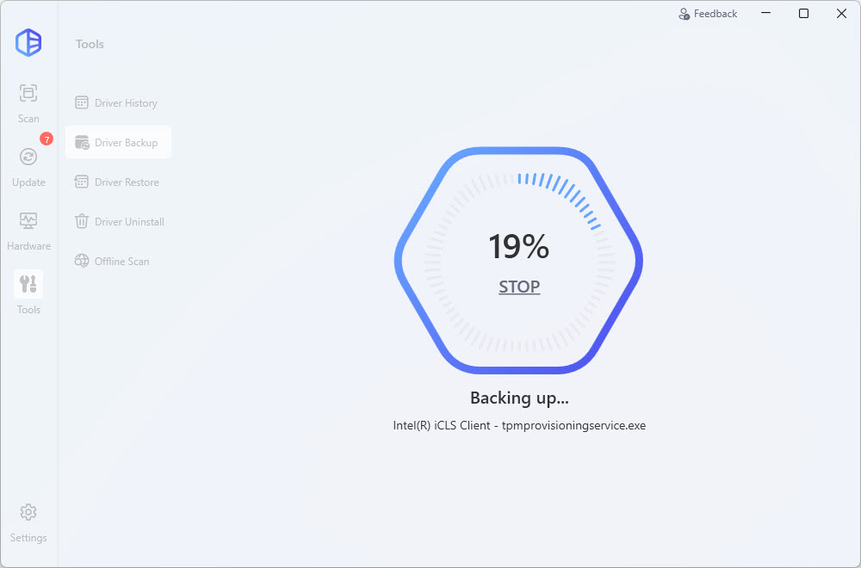Click the Driver Easy logo icon

point(28,43)
